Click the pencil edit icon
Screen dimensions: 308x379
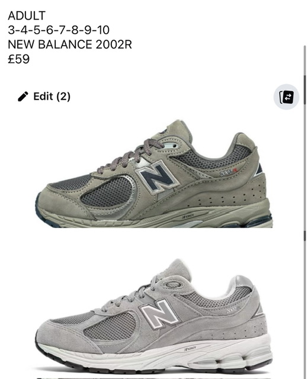click(23, 97)
